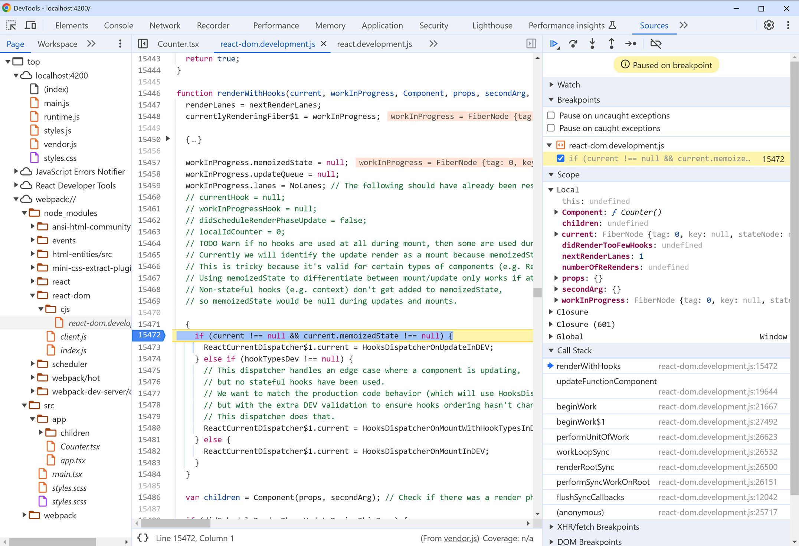The image size is (799, 546).
Task: Show more open file tabs chevron
Action: [x=433, y=44]
